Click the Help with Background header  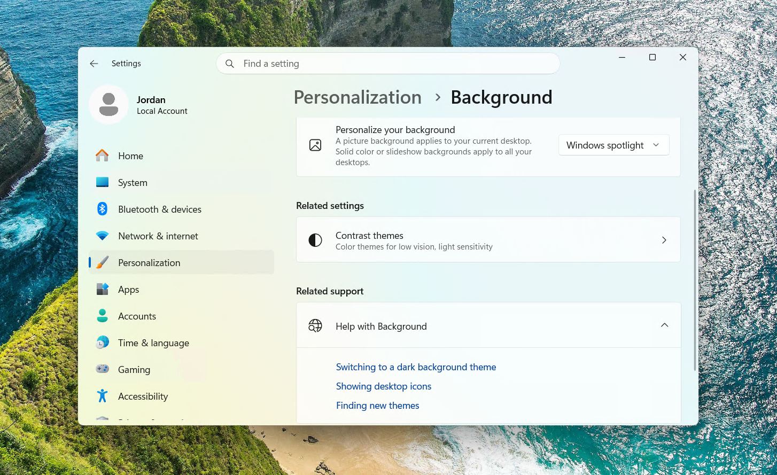coord(488,325)
